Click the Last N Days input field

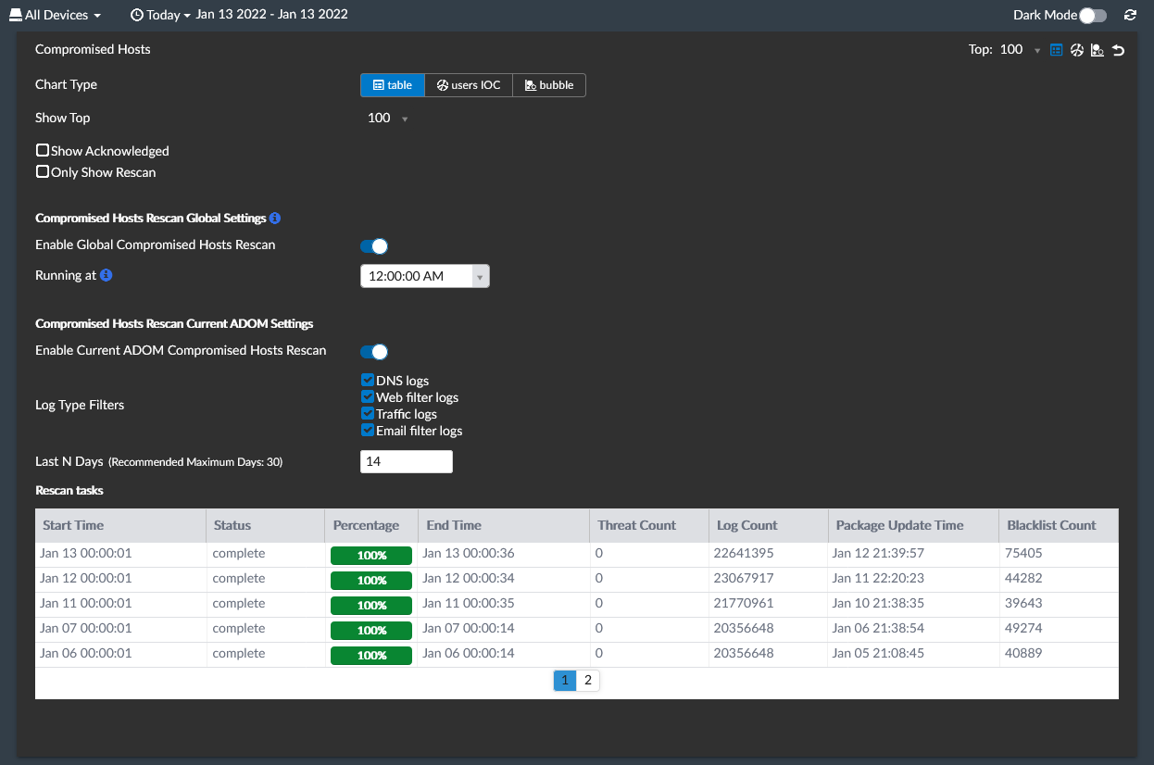[406, 461]
